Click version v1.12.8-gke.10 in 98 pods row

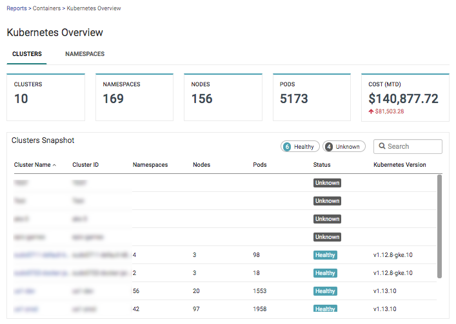coord(393,255)
